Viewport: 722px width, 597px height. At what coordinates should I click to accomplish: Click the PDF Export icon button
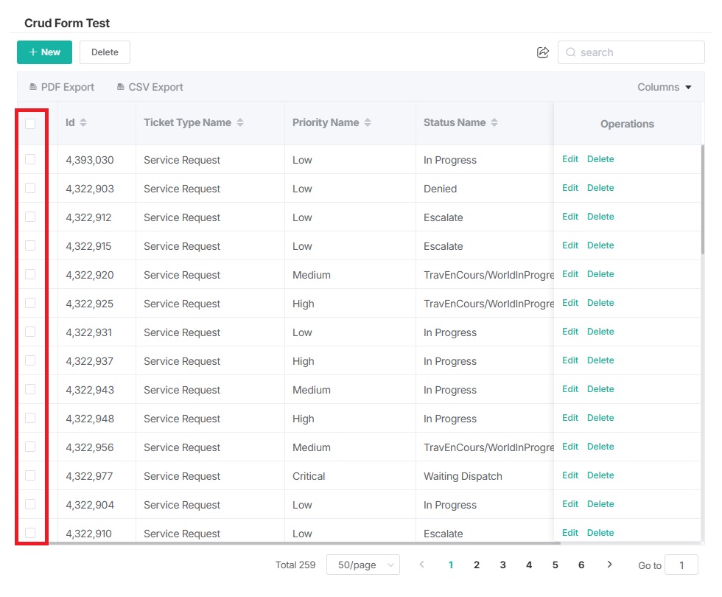coord(33,87)
